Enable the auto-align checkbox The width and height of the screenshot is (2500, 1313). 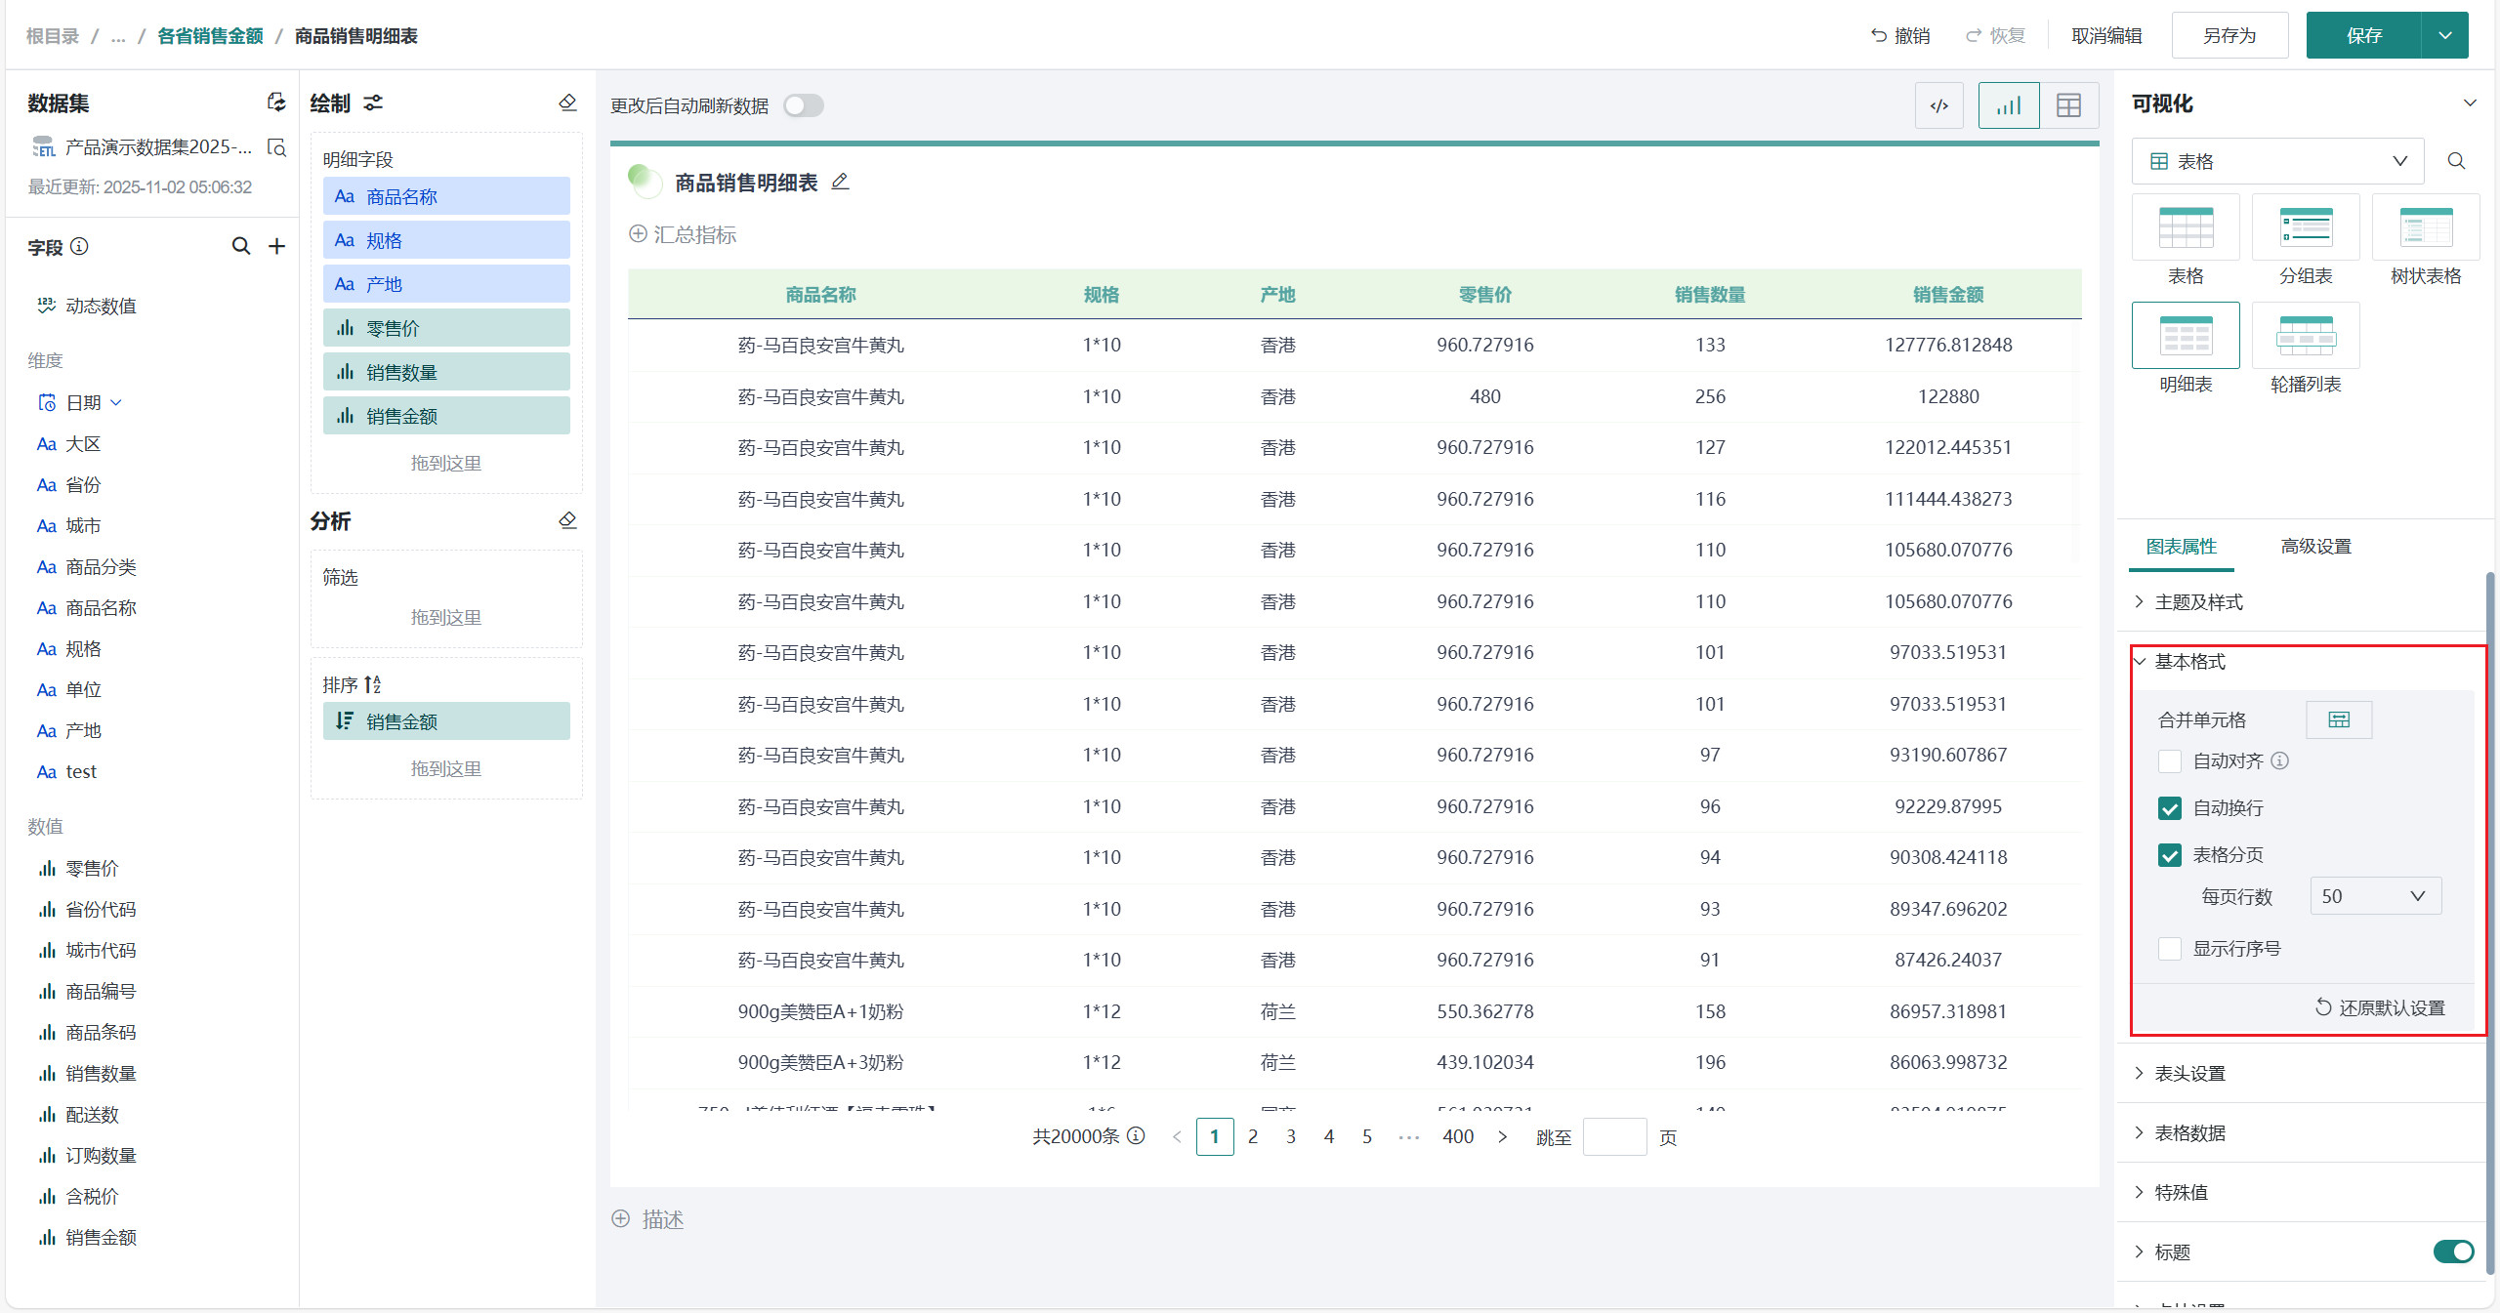2169,761
